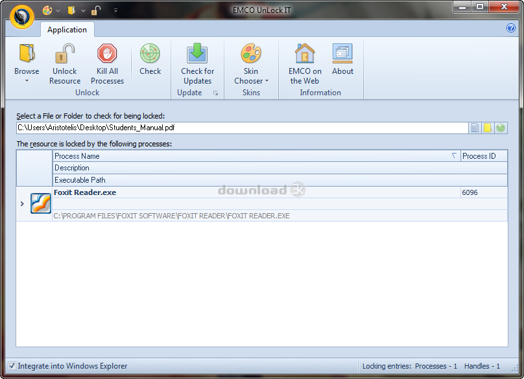This screenshot has height=379, width=524.
Task: Click the Foxit Reader executable path text
Action: pos(171,216)
